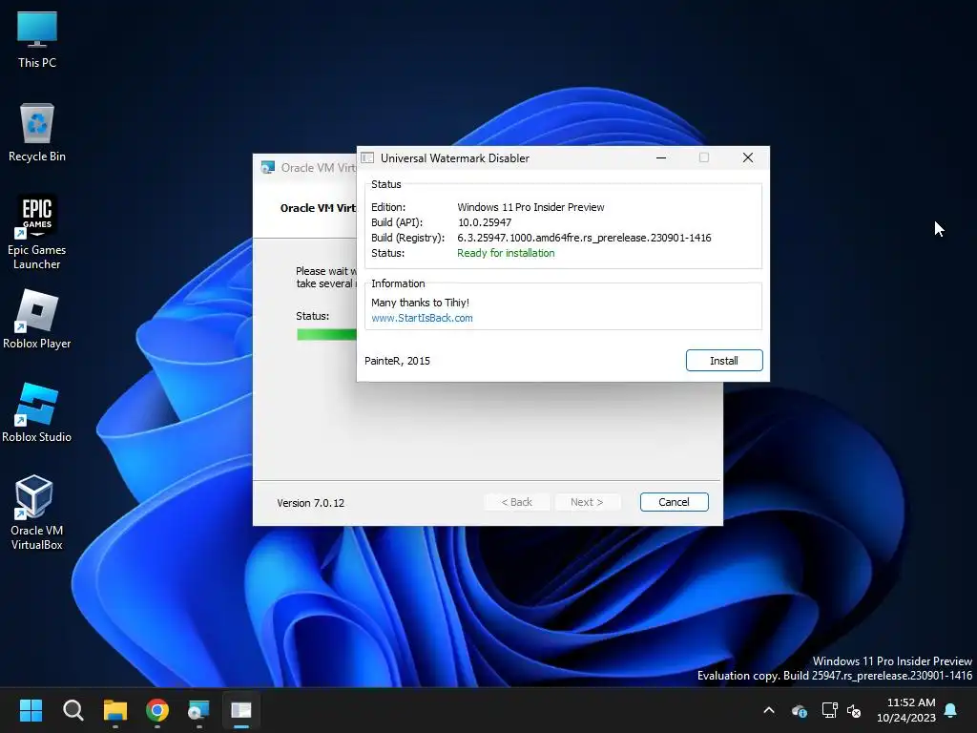The height and width of the screenshot is (733, 977).
Task: Click the VirtualBox installation progress bar
Action: (x=326, y=334)
